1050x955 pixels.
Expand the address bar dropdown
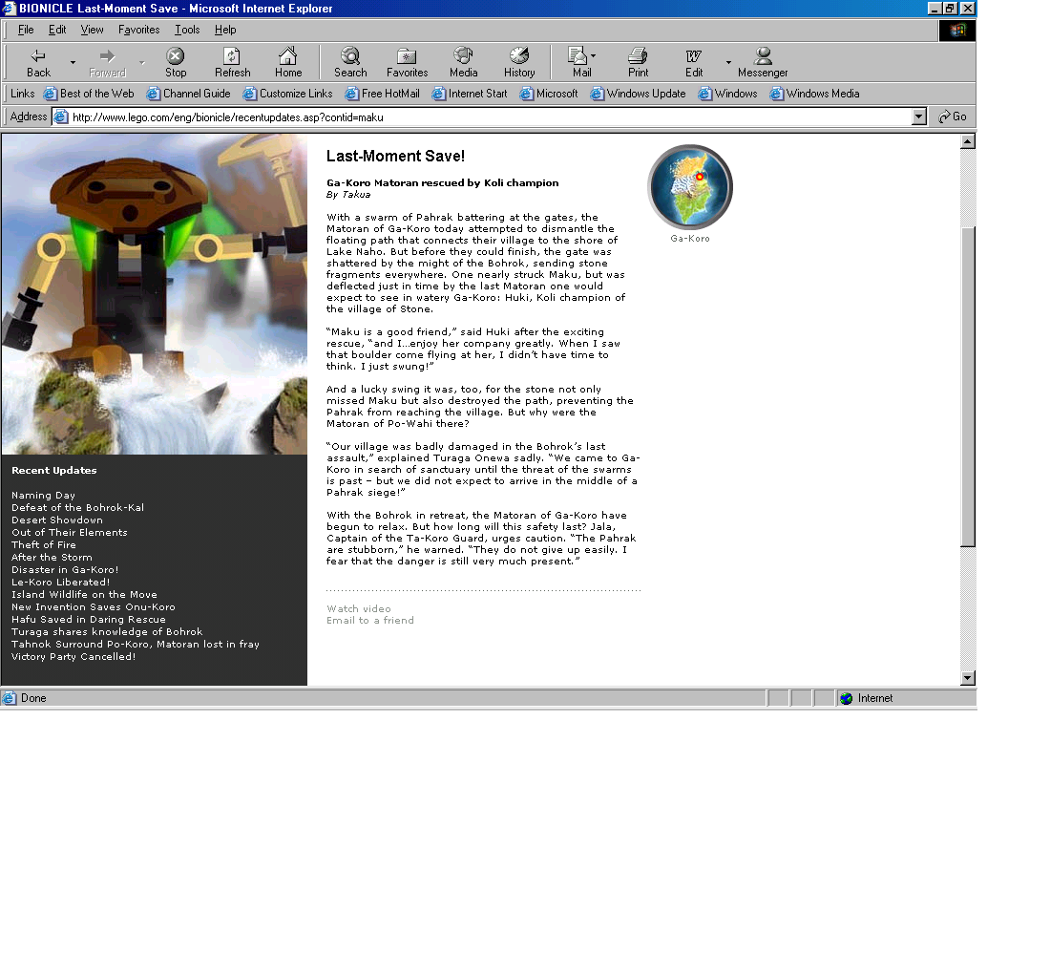(918, 117)
